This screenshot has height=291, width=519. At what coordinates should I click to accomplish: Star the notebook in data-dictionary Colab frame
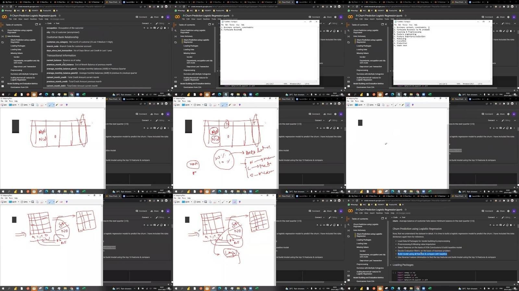tap(59, 16)
